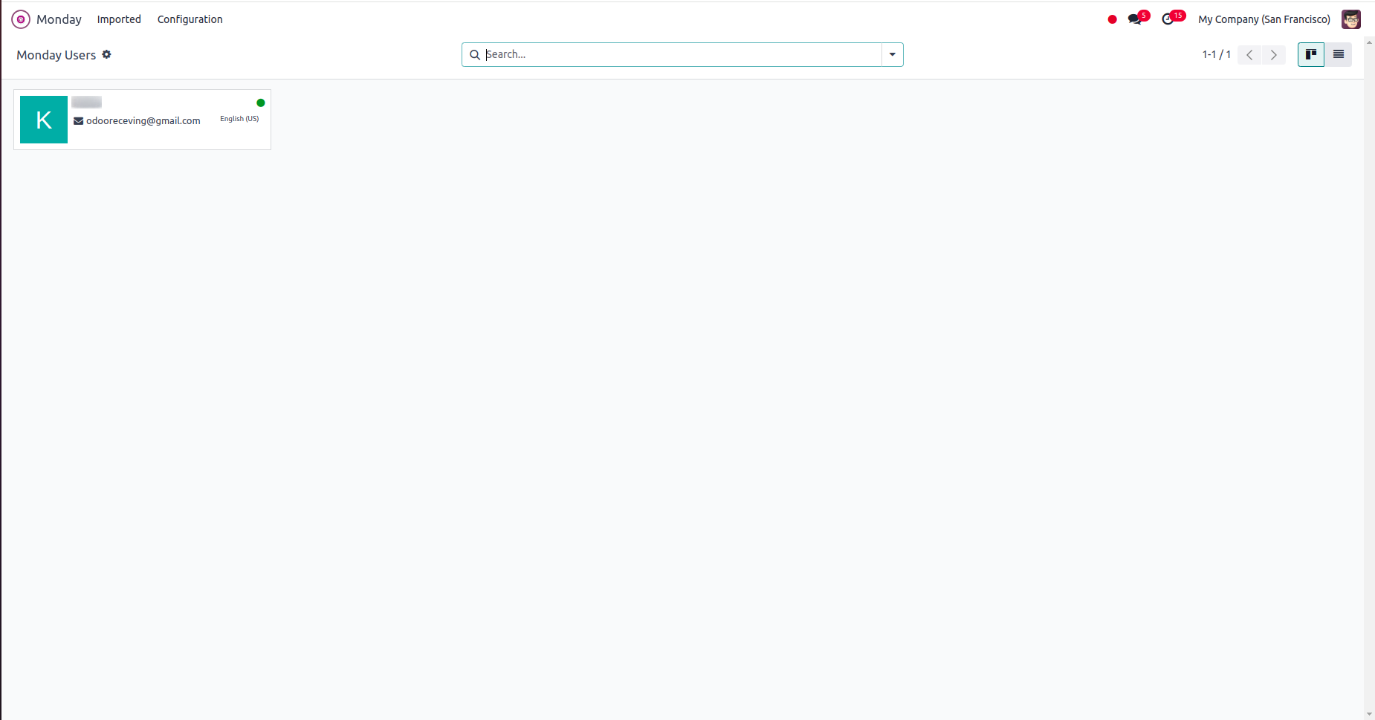Open the Imported menu
The width and height of the screenshot is (1375, 720).
119,19
